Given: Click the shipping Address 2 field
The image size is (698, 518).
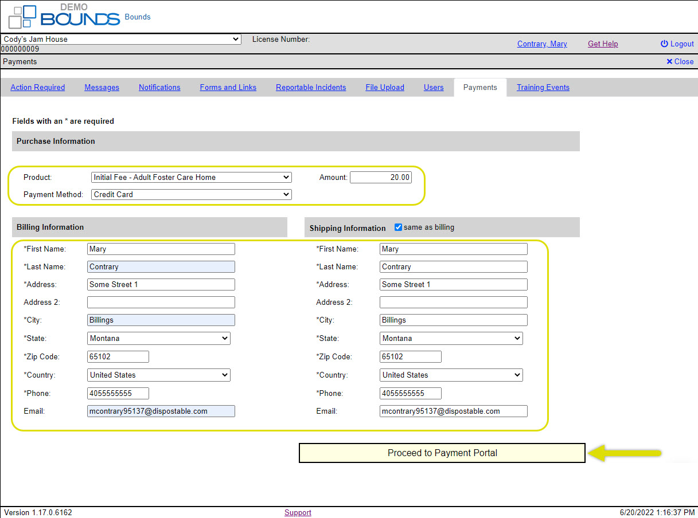Looking at the screenshot, I should 454,302.
